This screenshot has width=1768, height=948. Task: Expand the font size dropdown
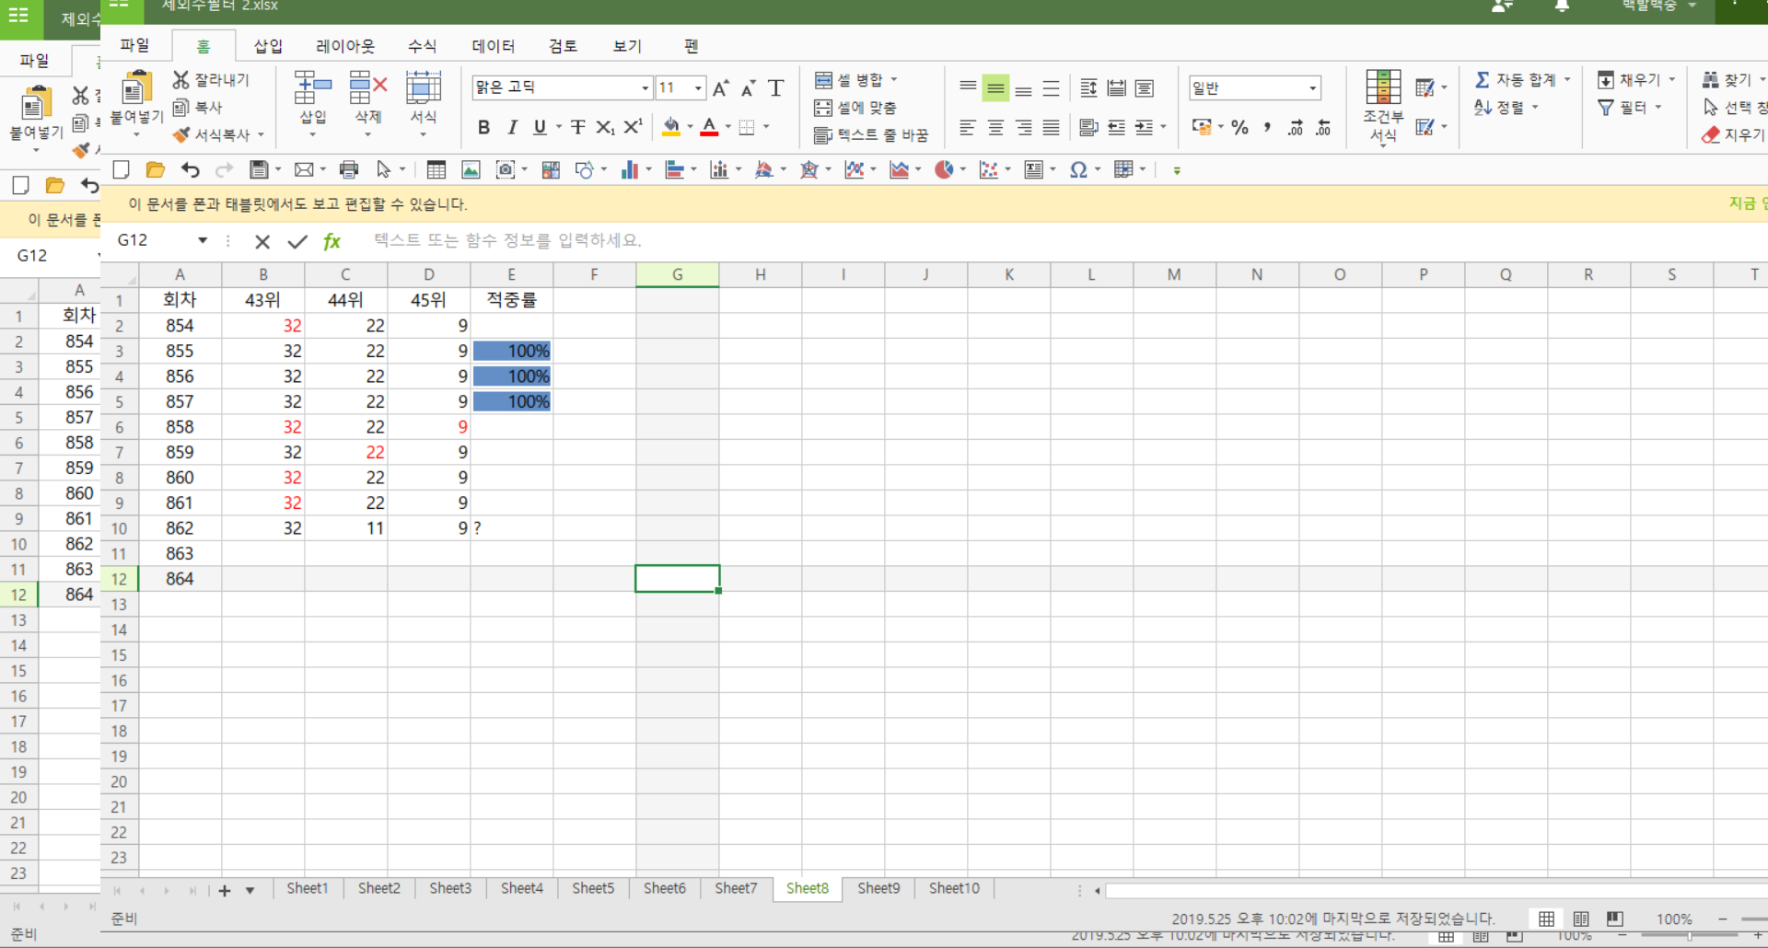click(x=698, y=88)
